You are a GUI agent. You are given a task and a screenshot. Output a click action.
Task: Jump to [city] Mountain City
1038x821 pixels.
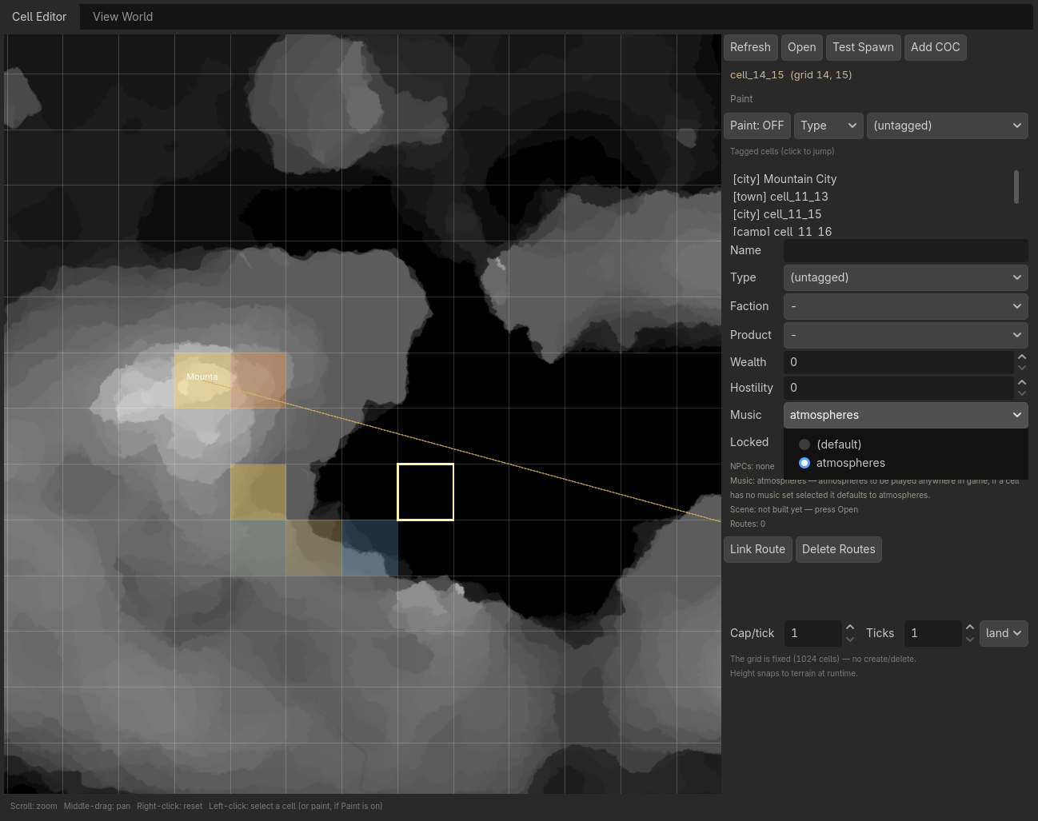784,179
